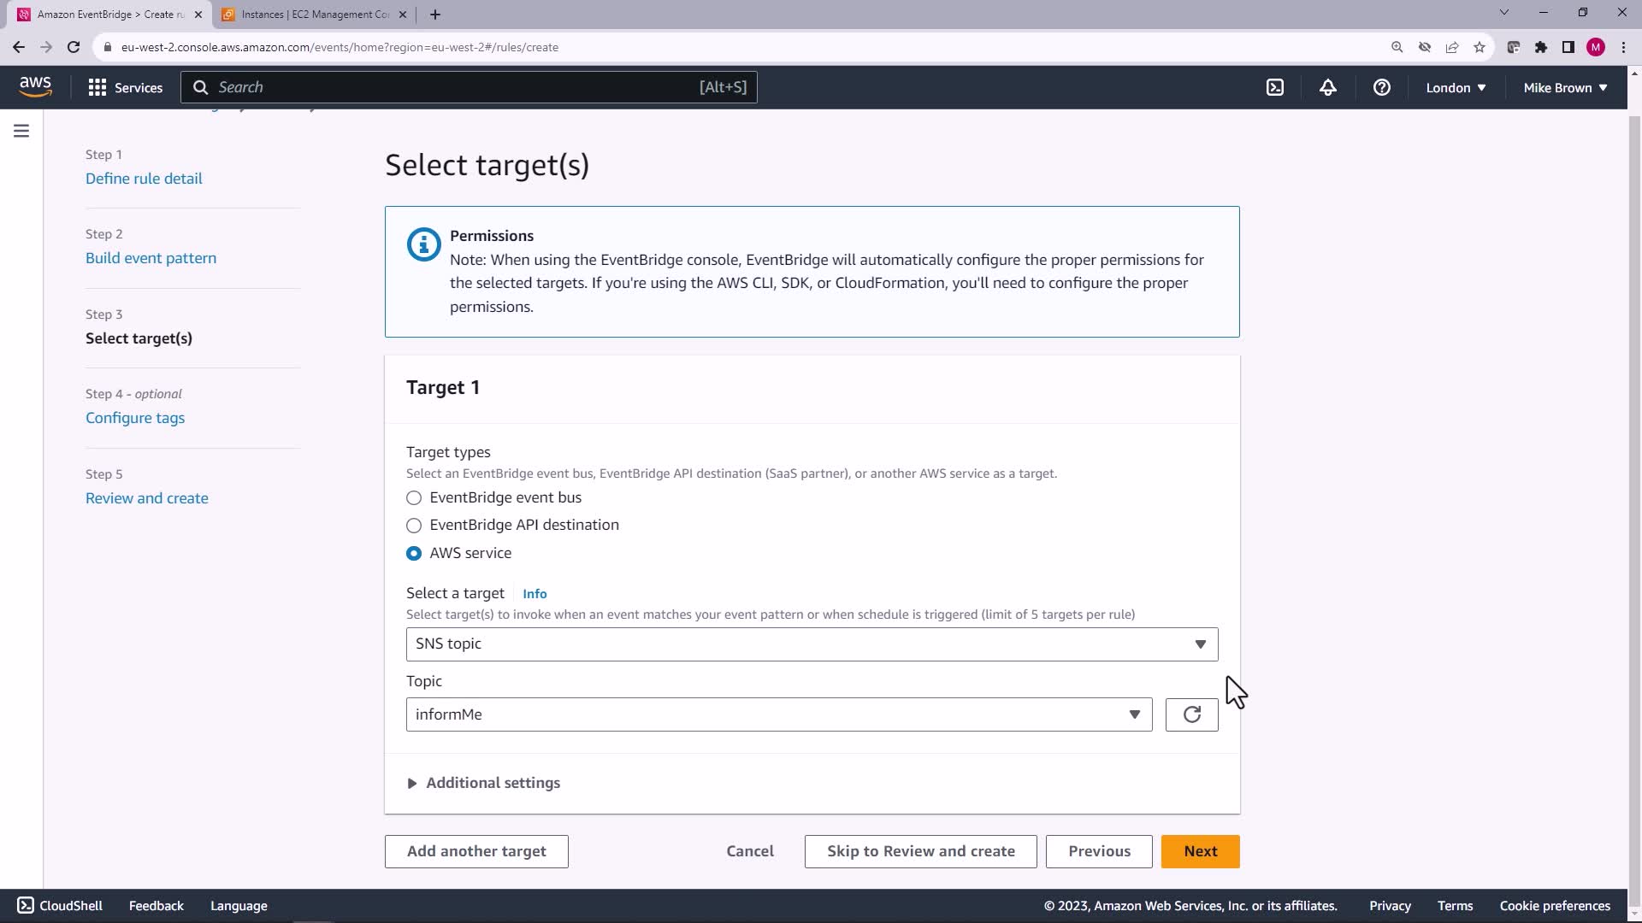This screenshot has width=1642, height=923.
Task: Open the SNS topic target dropdown
Action: pyautogui.click(x=811, y=644)
